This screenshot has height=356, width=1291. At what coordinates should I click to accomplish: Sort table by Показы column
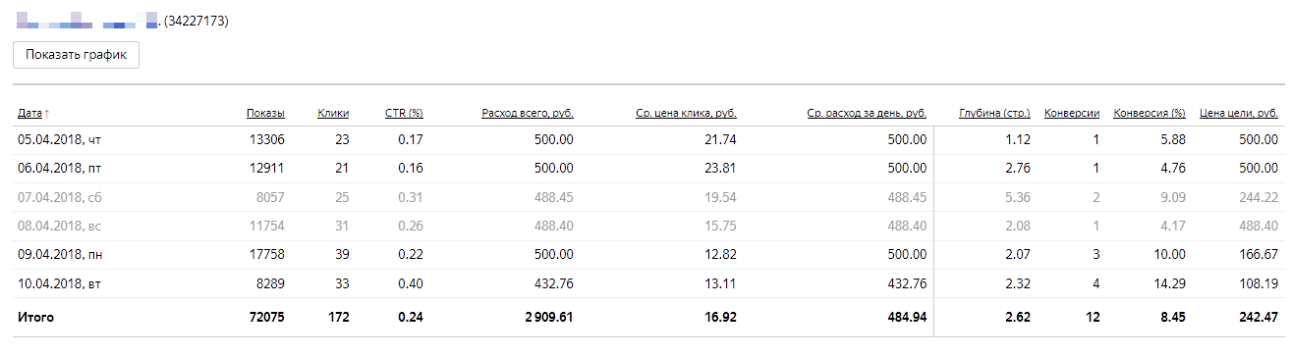(265, 114)
